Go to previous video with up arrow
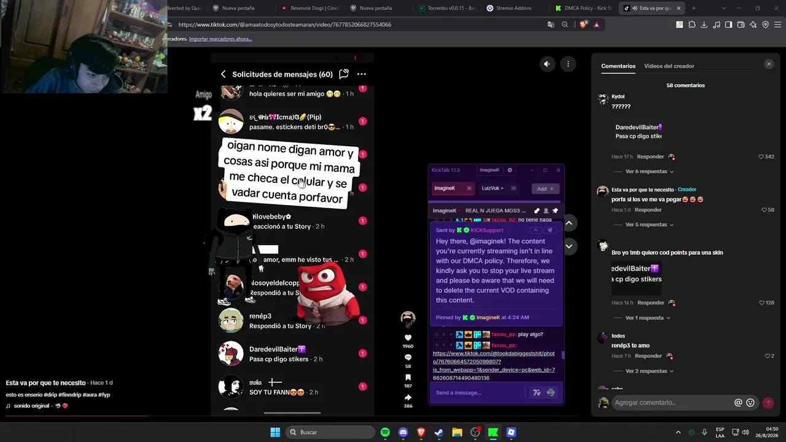 [x=569, y=223]
